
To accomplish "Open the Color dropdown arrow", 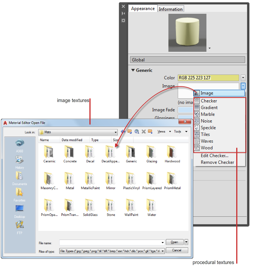I will point(243,78).
